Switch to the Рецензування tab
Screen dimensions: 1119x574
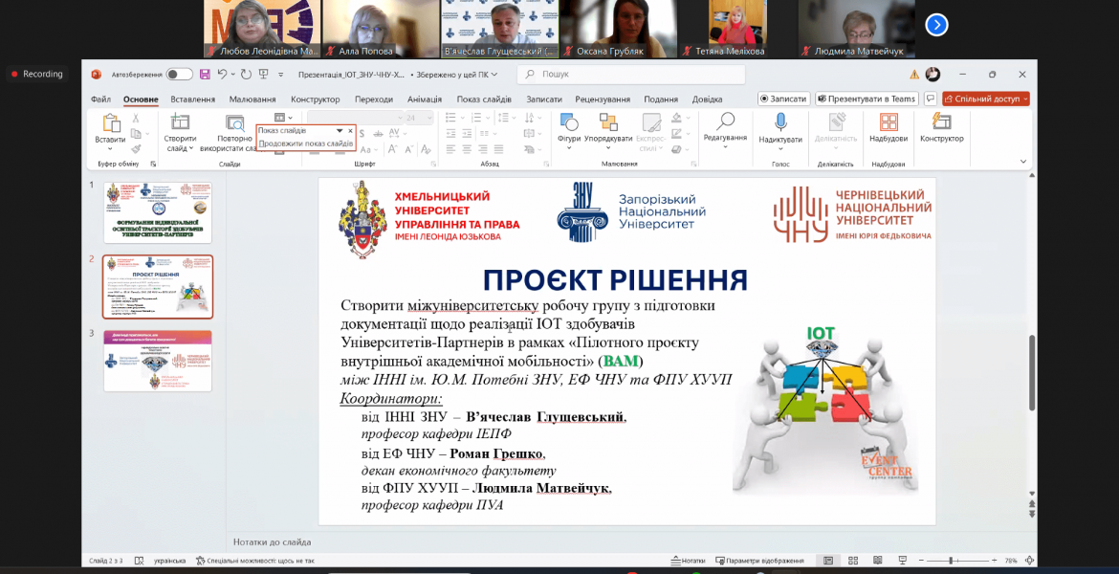point(603,99)
